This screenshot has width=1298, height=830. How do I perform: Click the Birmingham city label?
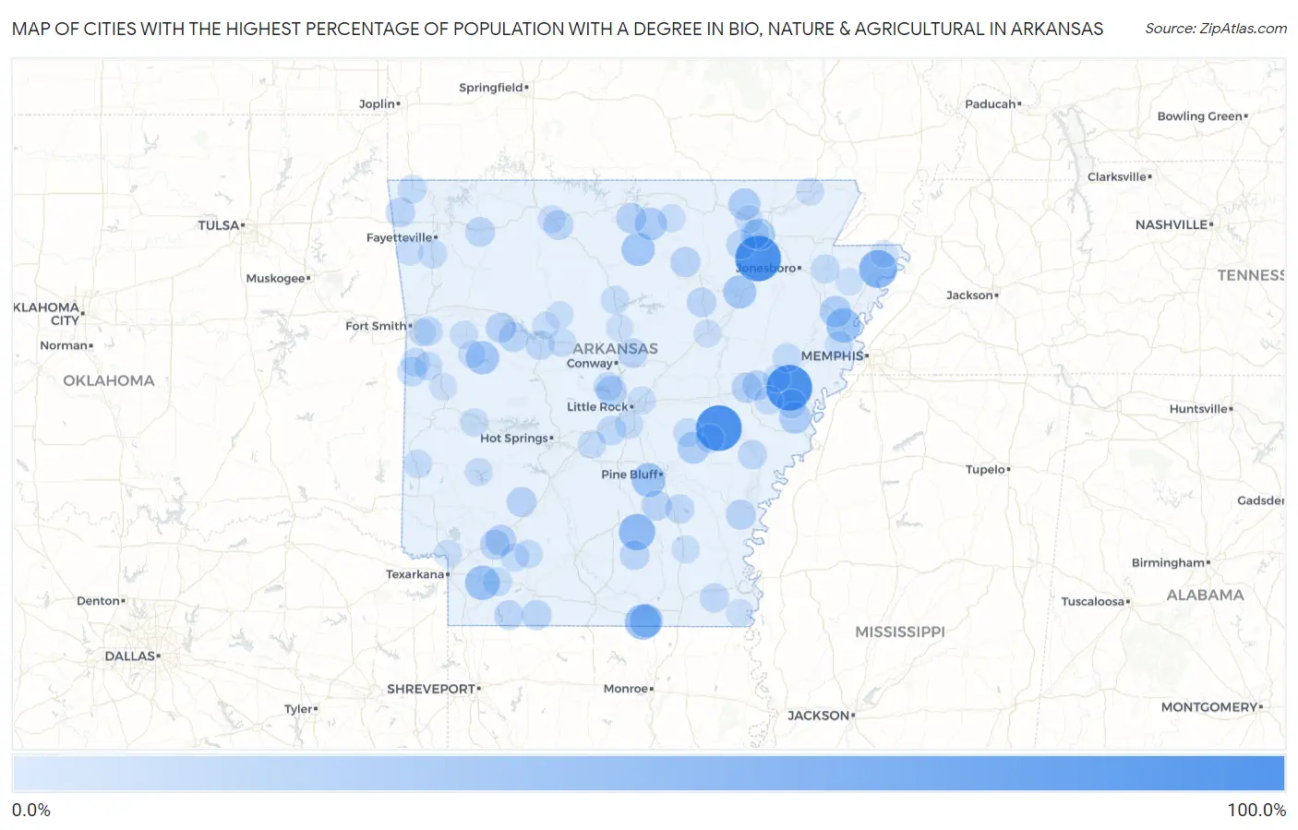(1169, 563)
